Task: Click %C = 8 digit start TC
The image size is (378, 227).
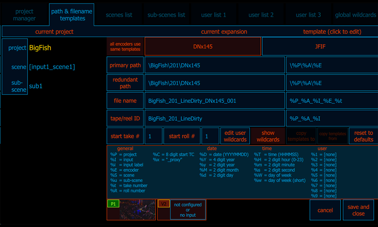Action: tap(174, 154)
